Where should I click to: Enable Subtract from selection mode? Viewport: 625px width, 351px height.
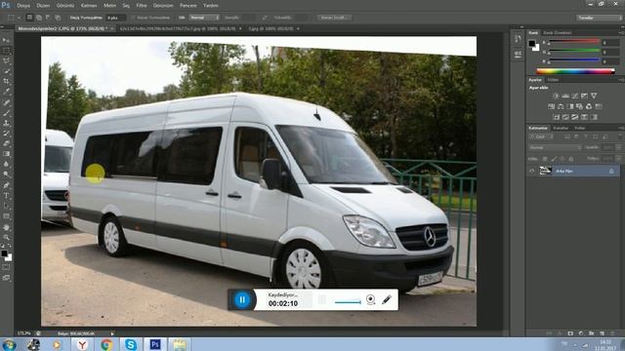coord(48,18)
